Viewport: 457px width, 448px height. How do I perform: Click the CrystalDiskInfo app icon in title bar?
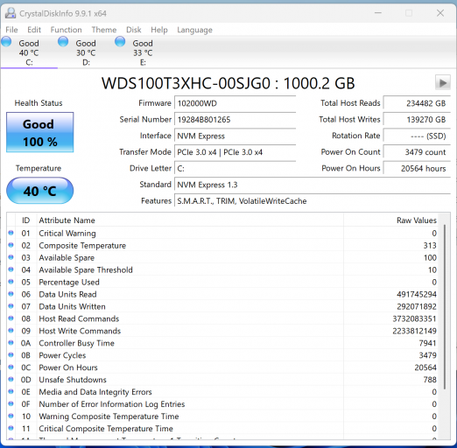click(11, 13)
